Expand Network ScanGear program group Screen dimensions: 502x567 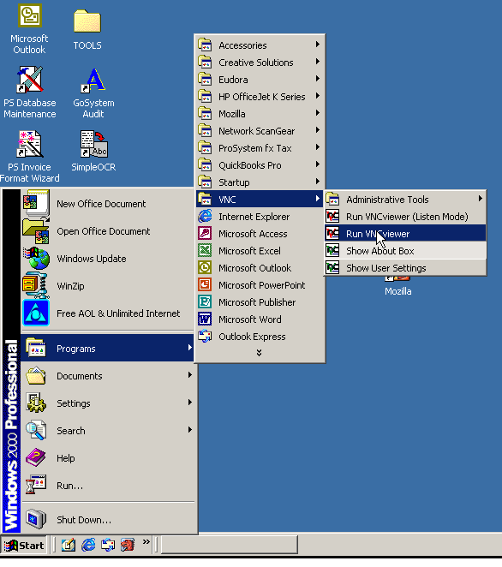tap(260, 130)
